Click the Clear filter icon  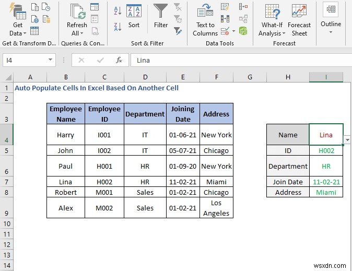click(x=178, y=7)
